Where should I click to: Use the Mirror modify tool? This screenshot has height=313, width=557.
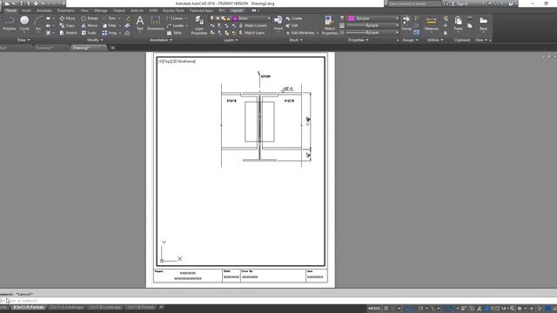(x=89, y=25)
